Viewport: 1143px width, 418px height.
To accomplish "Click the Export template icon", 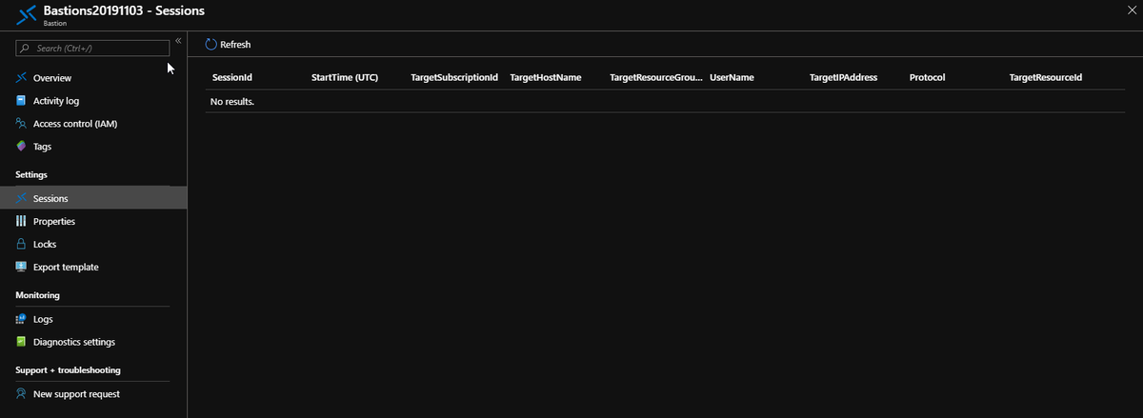I will click(22, 267).
